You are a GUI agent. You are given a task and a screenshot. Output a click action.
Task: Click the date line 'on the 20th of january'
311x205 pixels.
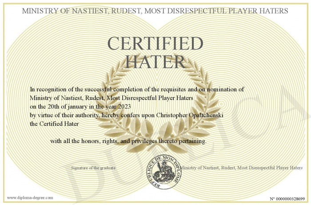pos(80,107)
